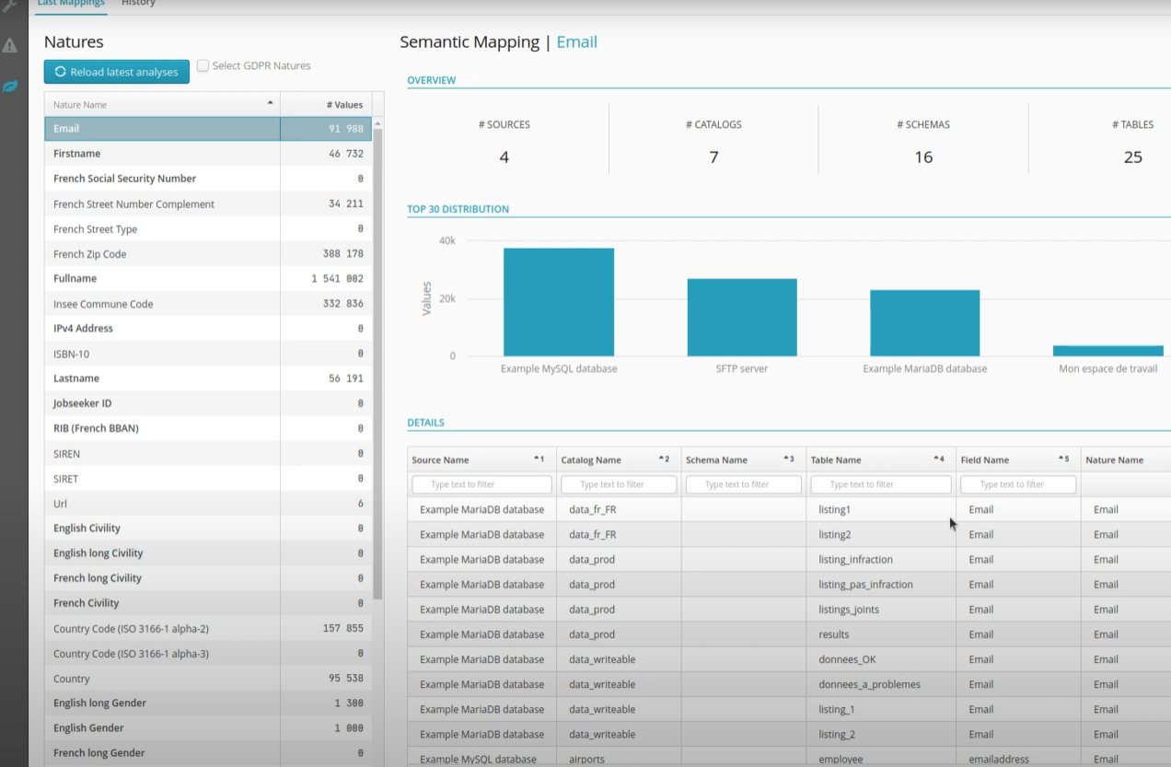The height and width of the screenshot is (767, 1171).
Task: Switch to the History tab
Action: coord(138,4)
